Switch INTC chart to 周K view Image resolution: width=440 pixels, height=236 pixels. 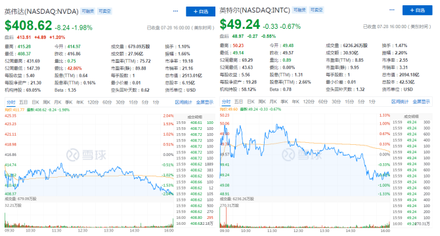262,102
